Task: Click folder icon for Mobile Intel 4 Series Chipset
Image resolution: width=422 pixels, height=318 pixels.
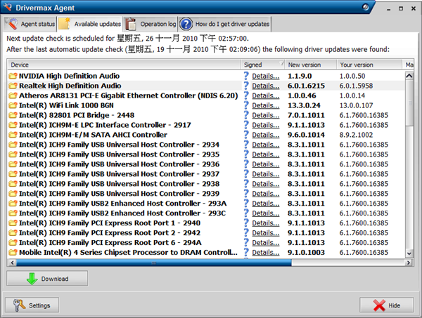Action: (x=13, y=253)
